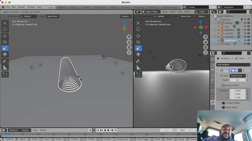Open Orientation Default dropdown in left viewport
Screen dimensions: 252x141
(x=28, y=16)
